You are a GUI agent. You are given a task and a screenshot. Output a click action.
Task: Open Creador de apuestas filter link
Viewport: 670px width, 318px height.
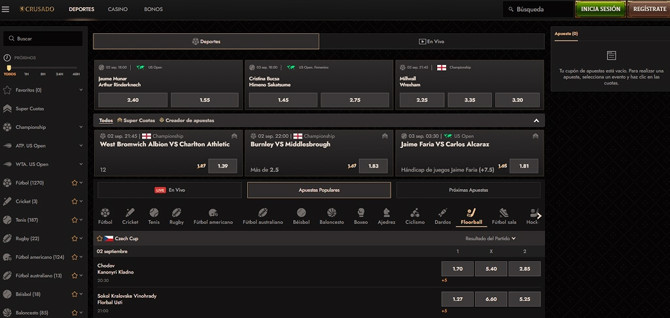click(x=186, y=120)
